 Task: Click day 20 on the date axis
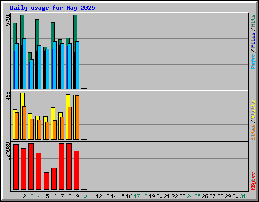(159, 196)
